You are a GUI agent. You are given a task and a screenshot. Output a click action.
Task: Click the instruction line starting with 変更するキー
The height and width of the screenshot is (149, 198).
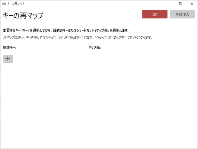(66, 30)
